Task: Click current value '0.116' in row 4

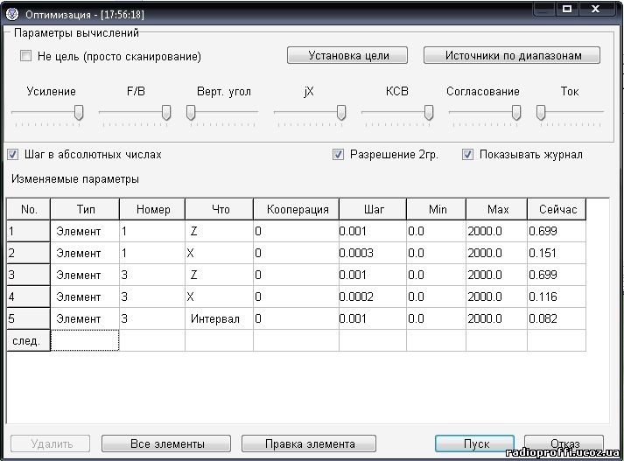Action: click(557, 297)
